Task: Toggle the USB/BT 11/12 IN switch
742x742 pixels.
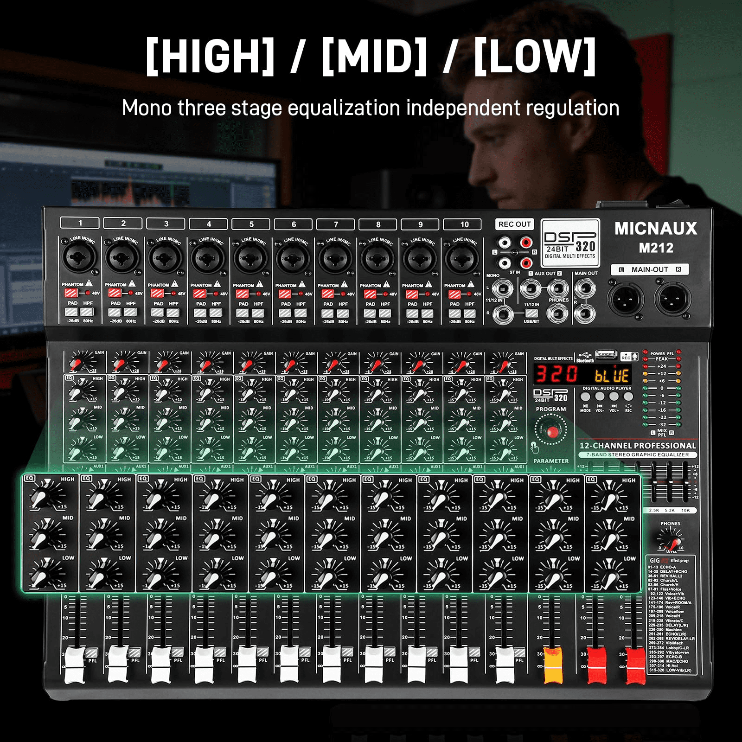Action: (x=531, y=313)
